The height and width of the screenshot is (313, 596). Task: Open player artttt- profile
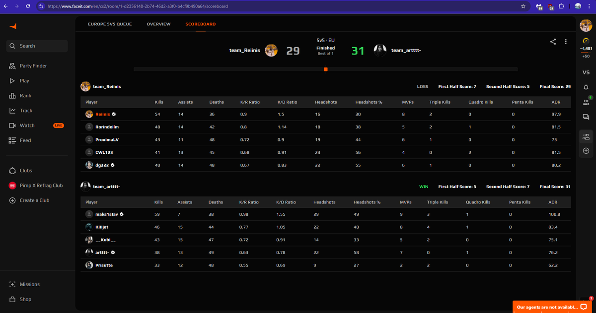point(102,252)
